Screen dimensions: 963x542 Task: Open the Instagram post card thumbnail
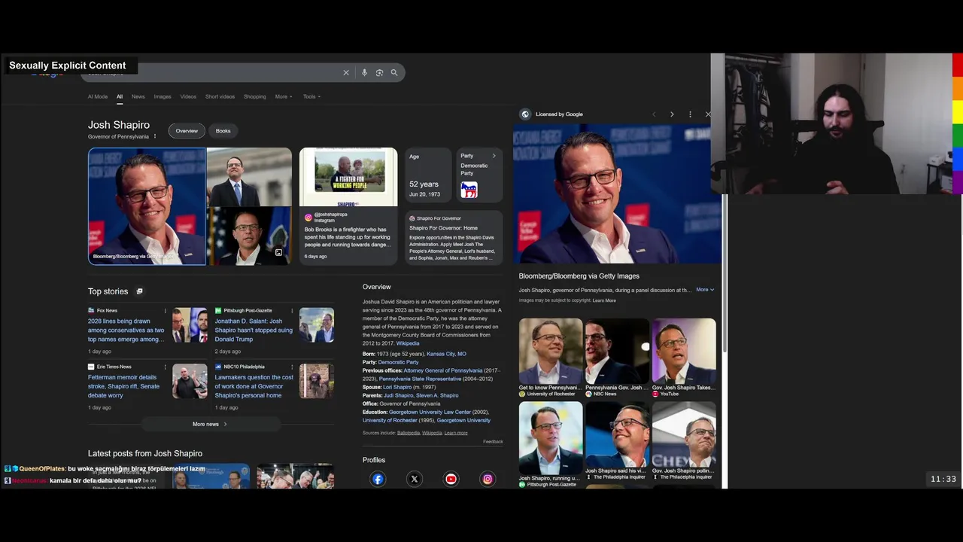(x=348, y=177)
